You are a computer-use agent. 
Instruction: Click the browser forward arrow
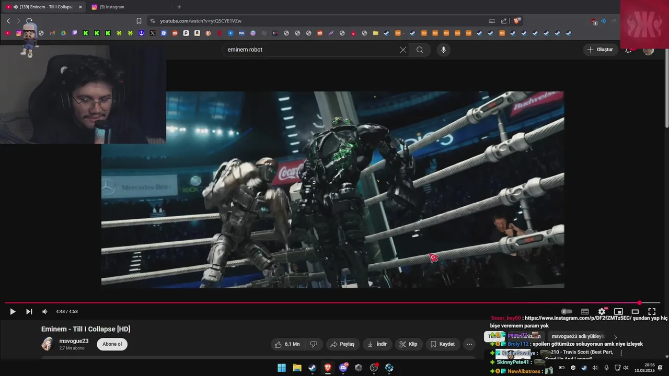pos(18,21)
